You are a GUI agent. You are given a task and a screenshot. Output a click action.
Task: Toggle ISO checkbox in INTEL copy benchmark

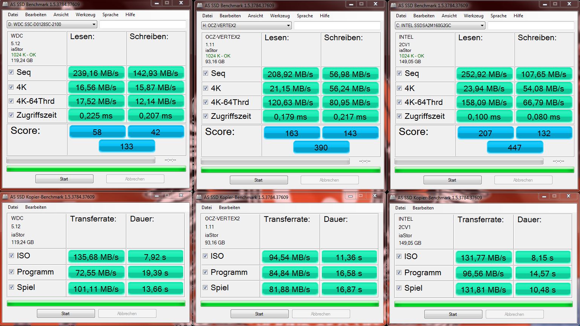click(x=399, y=256)
